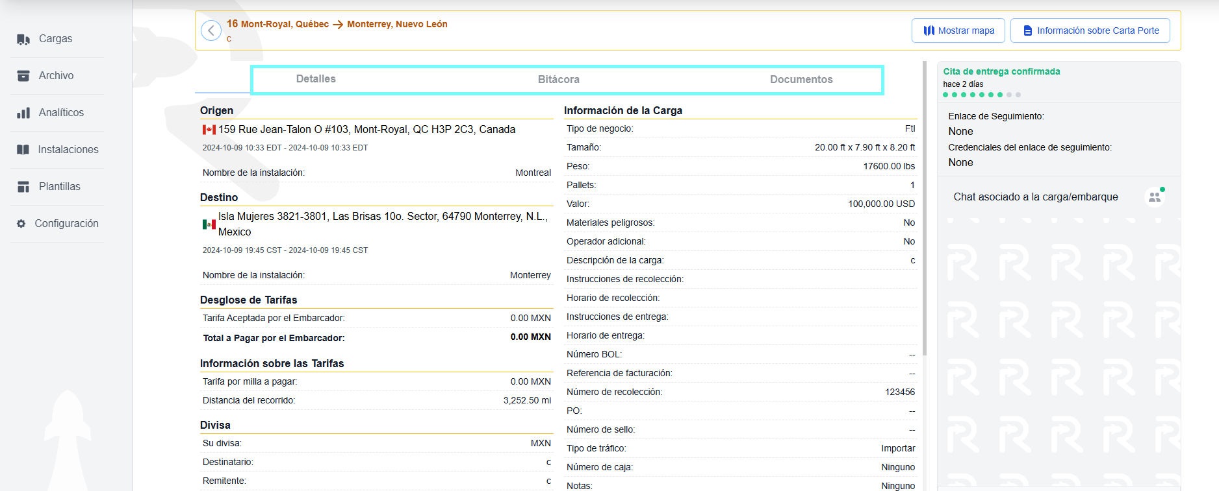Open Configuración gear icon
The width and height of the screenshot is (1219, 491).
click(x=21, y=224)
